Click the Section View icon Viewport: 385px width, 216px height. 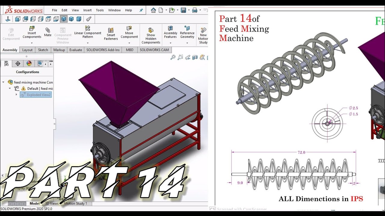point(195,57)
